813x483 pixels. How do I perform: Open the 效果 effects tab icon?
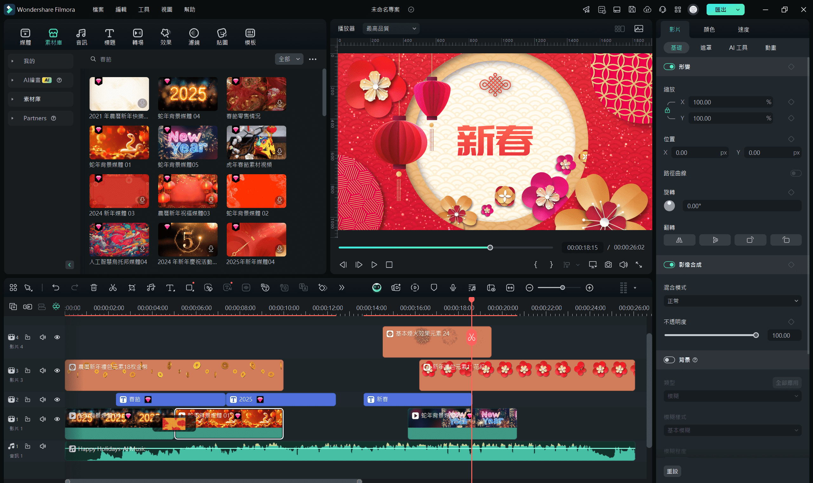(x=166, y=36)
